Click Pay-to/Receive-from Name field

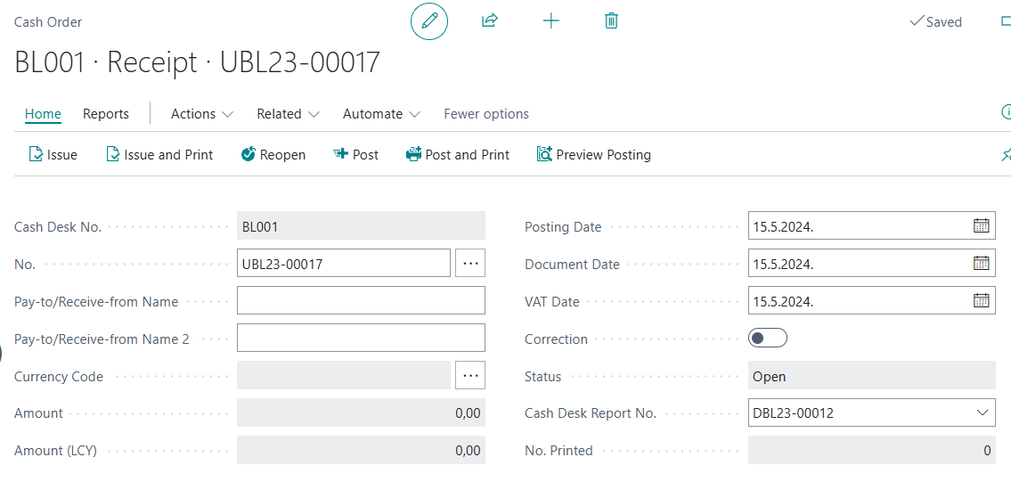361,300
